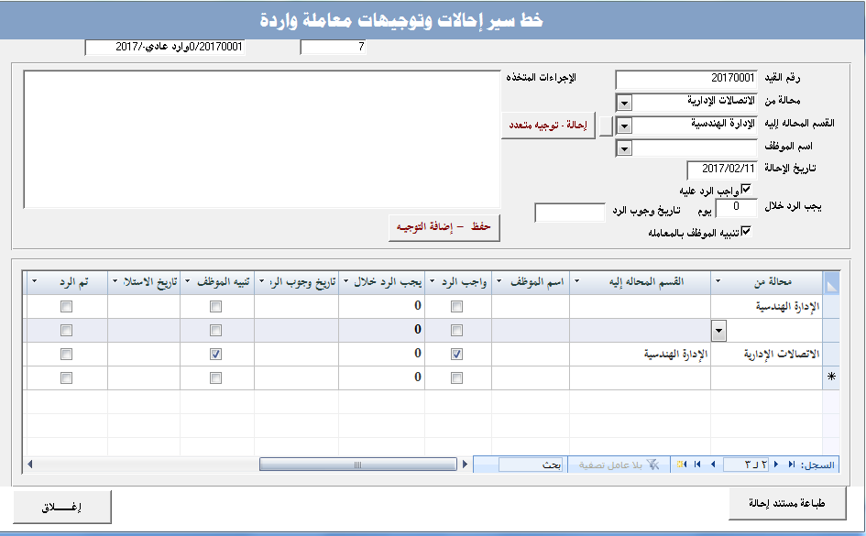
Task: Click the small button beside multi-referral
Action: 606,125
